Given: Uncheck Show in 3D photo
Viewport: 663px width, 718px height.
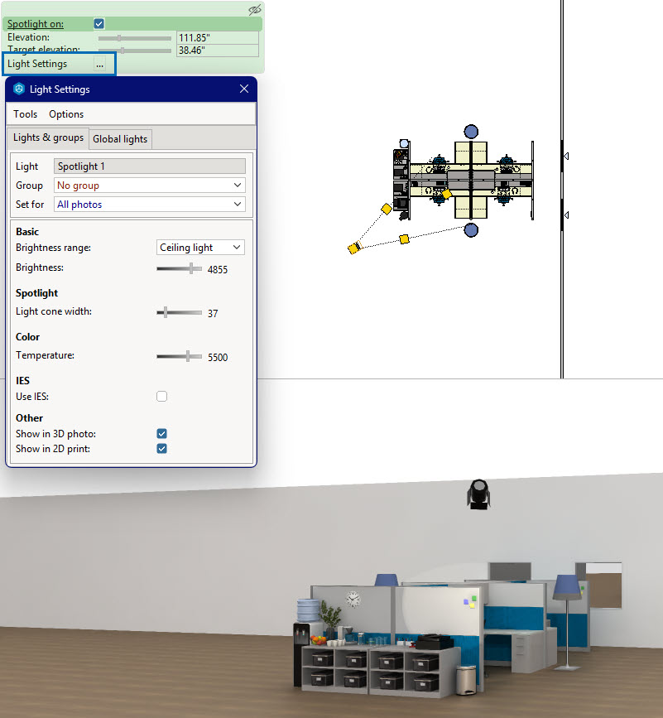Looking at the screenshot, I should (161, 434).
